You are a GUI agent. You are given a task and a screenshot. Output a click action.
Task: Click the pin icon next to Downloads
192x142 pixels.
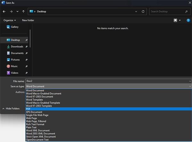tap(27, 46)
